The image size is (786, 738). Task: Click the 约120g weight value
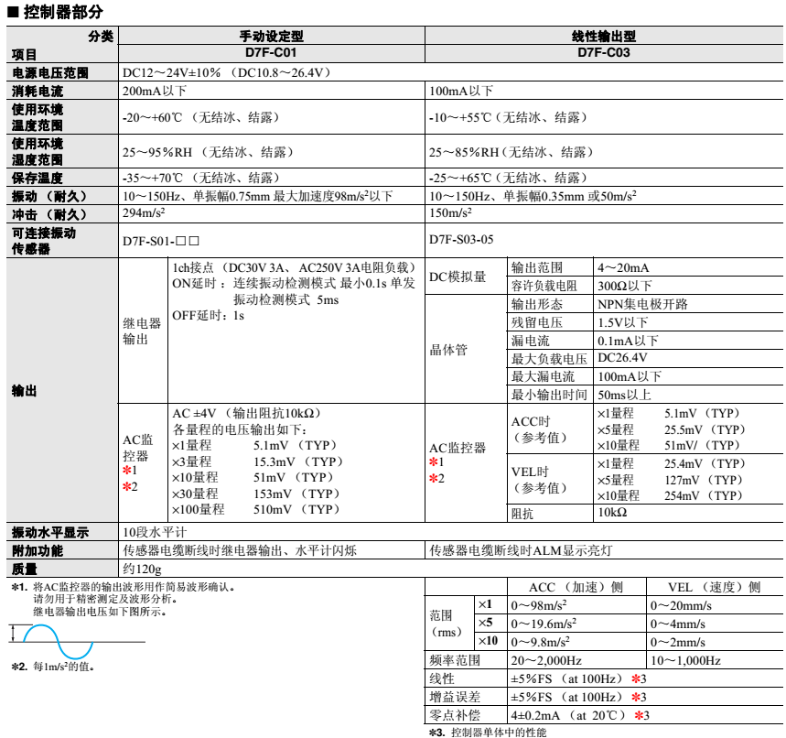(x=141, y=569)
